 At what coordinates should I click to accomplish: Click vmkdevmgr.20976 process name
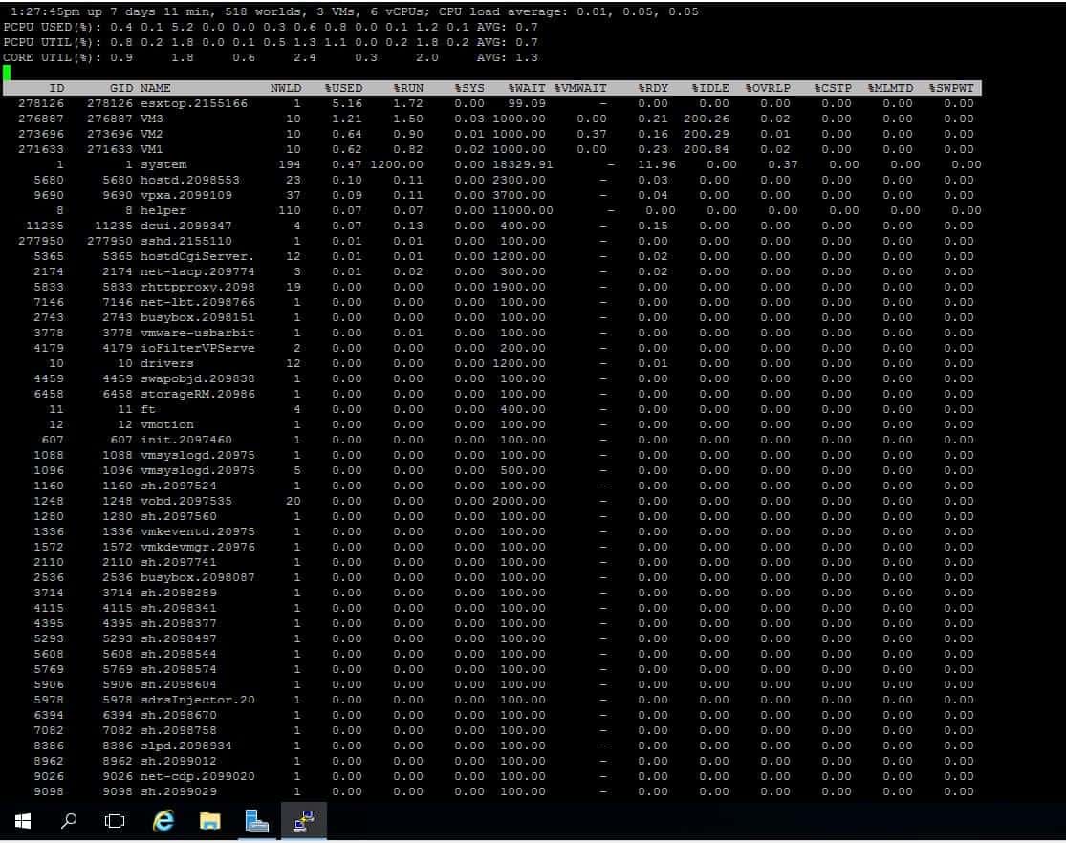[x=197, y=548]
